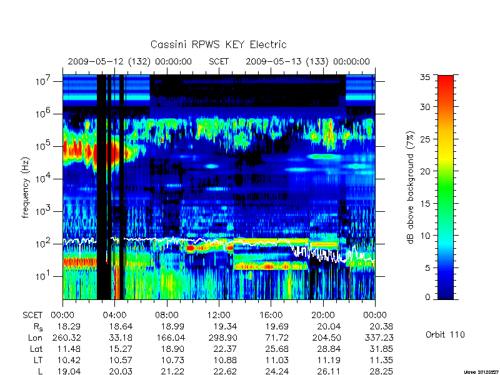This screenshot has width=500, height=375.
Task: Click the LT value '11.03'
Action: (277, 360)
